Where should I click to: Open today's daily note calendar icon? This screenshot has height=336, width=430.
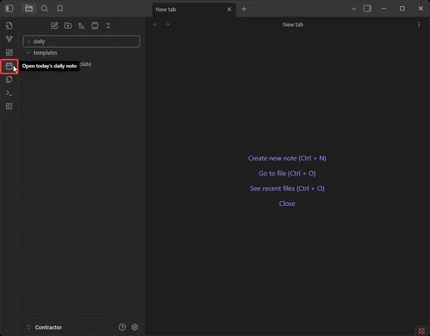point(9,66)
